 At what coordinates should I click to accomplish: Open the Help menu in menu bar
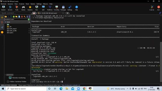(51, 4)
